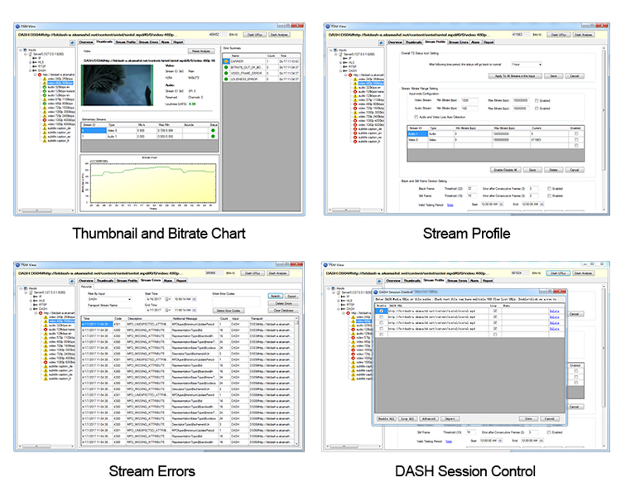621x497 pixels.
Task: Click DASH Session Control dialog title icon
Action: [x=376, y=292]
